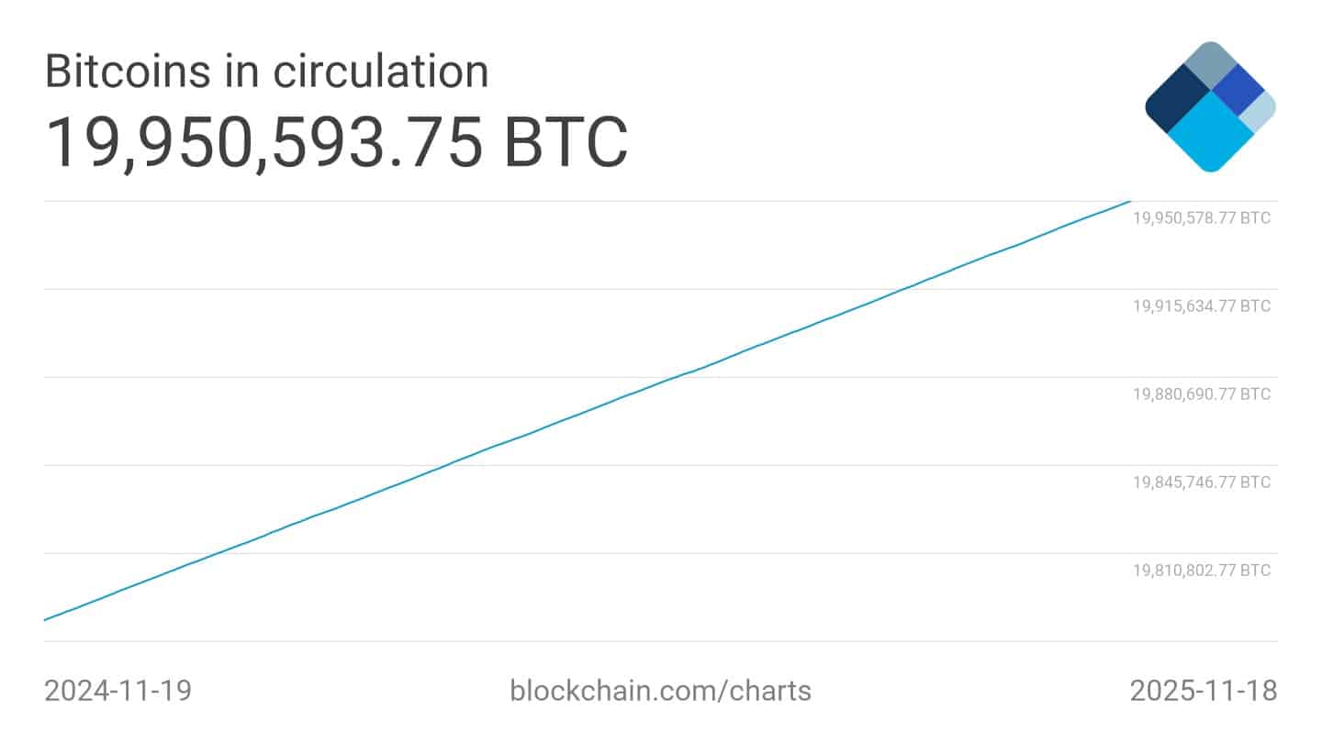Click the chart line's leftmost starting point
The width and height of the screenshot is (1322, 743).
46,619
